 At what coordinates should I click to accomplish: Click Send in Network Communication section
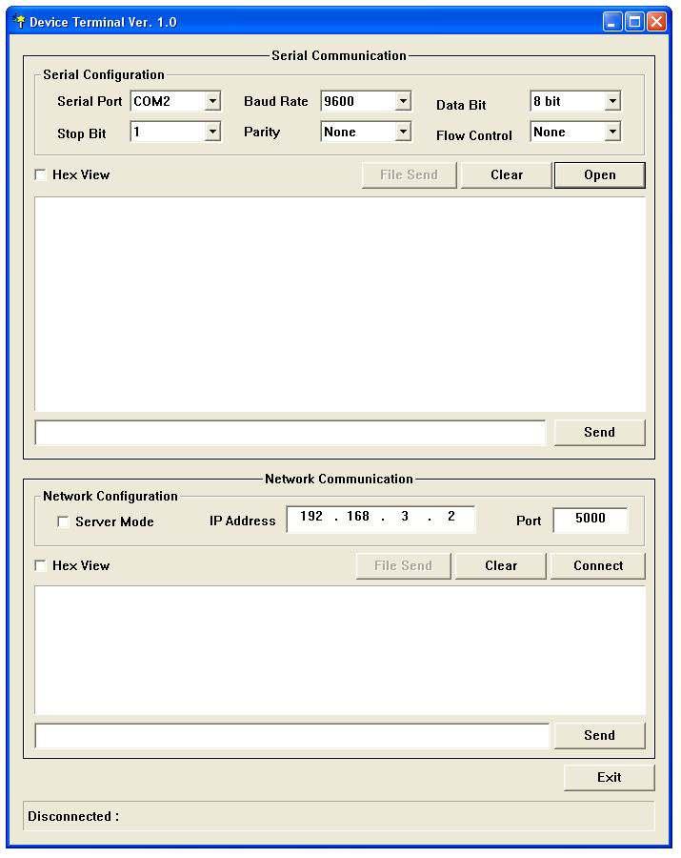(x=599, y=735)
